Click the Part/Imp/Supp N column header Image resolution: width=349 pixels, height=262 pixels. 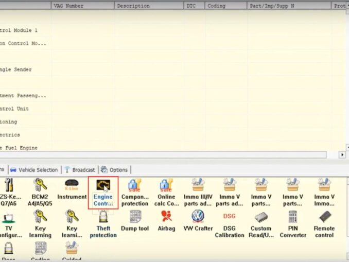289,6
